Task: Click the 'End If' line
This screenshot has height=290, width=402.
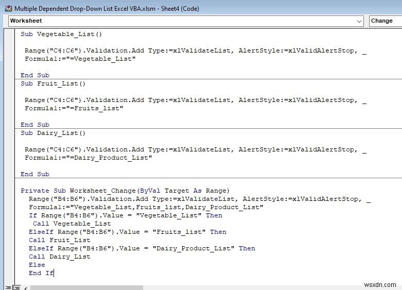Action: click(x=41, y=273)
